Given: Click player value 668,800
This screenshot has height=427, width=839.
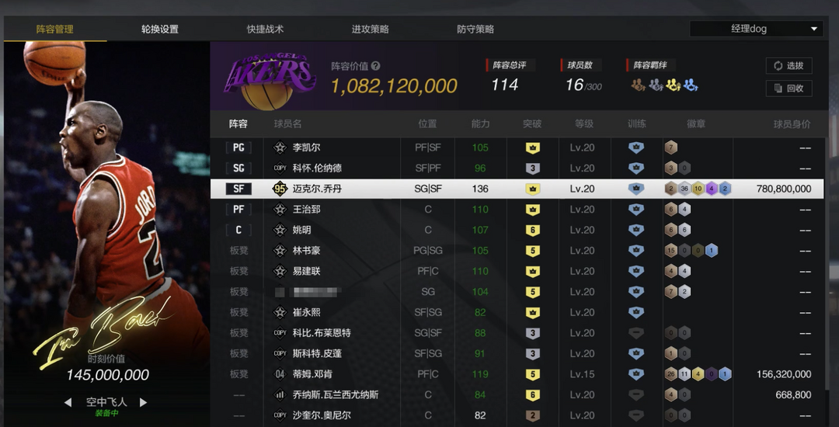Looking at the screenshot, I should click(x=793, y=395).
